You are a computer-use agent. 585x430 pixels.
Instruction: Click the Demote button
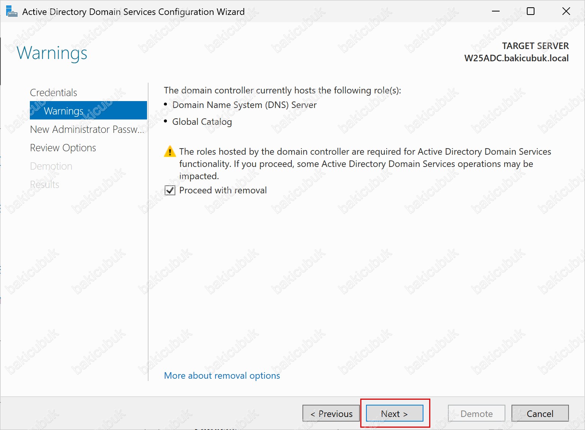pyautogui.click(x=476, y=414)
